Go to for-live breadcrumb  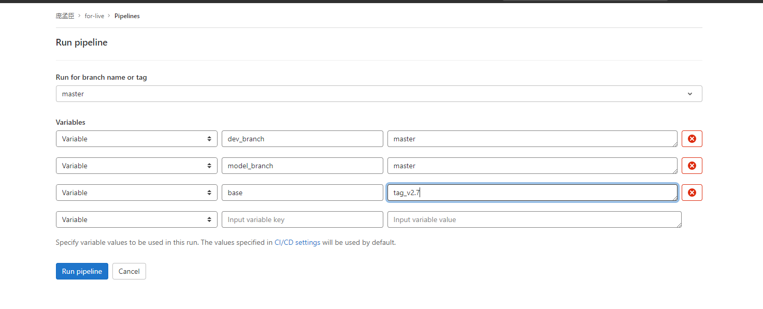[94, 16]
